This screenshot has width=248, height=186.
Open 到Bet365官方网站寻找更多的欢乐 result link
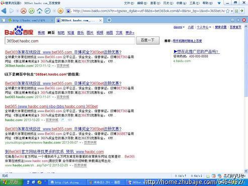click(x=54, y=152)
